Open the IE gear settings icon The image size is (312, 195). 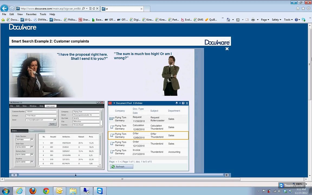click(308, 8)
